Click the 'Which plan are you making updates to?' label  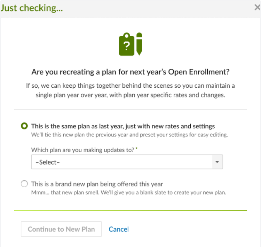point(83,150)
